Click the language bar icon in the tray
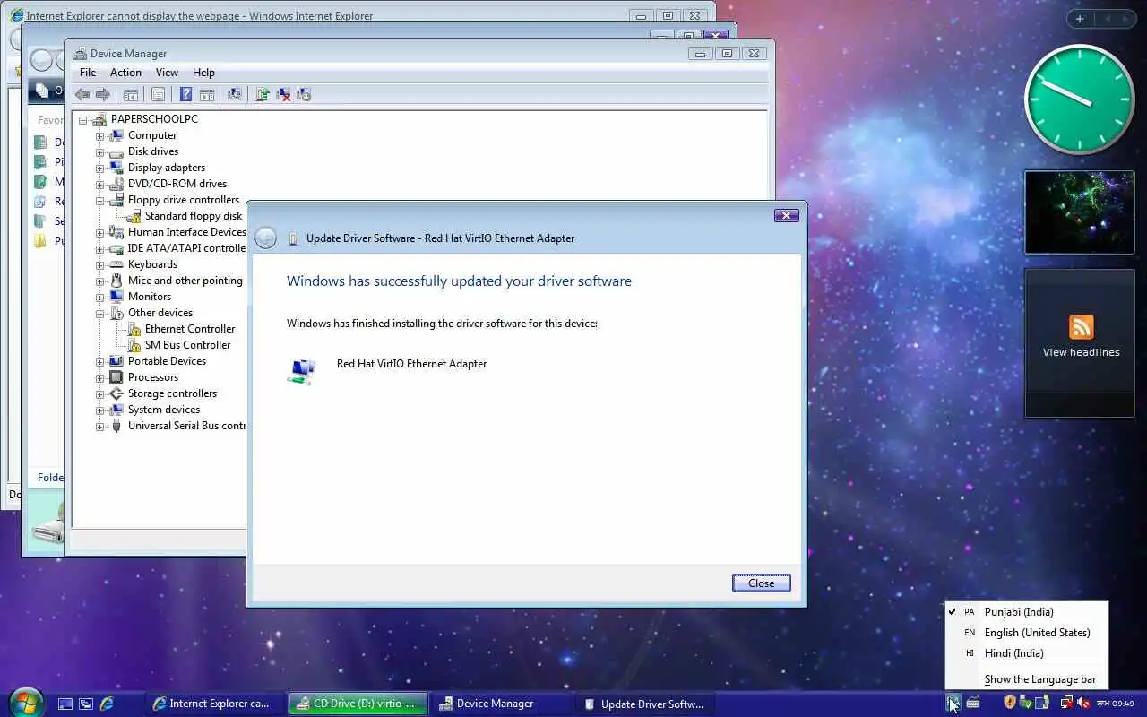Screen dimensions: 1147x717 [953, 703]
